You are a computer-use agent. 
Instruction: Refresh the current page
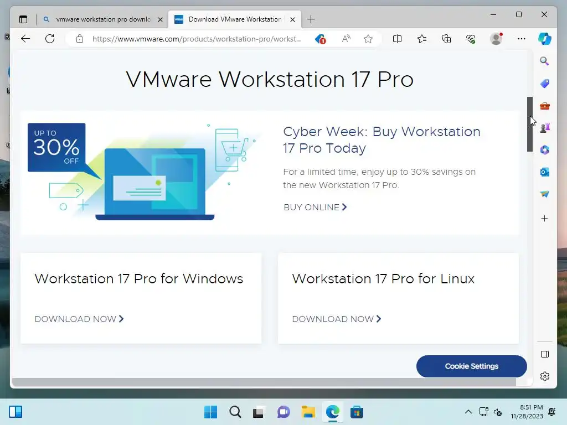point(50,39)
